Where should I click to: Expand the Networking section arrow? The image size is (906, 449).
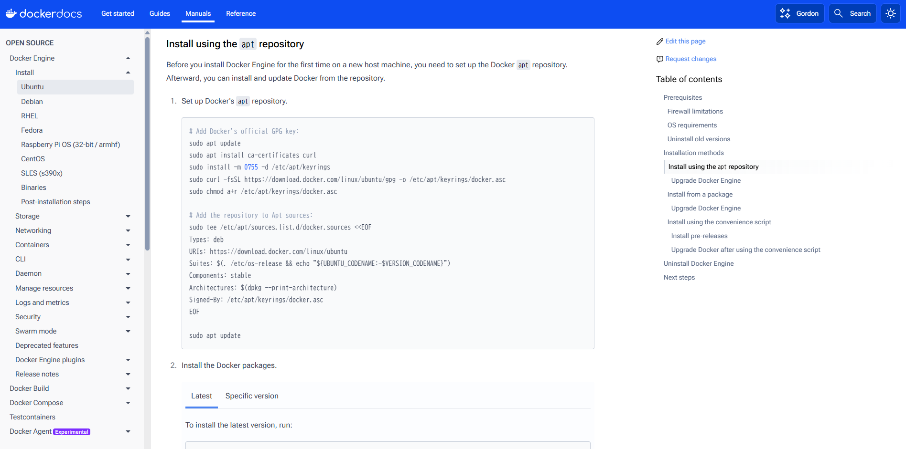click(x=128, y=230)
